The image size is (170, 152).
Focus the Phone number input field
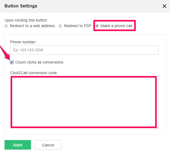pyautogui.click(x=84, y=50)
